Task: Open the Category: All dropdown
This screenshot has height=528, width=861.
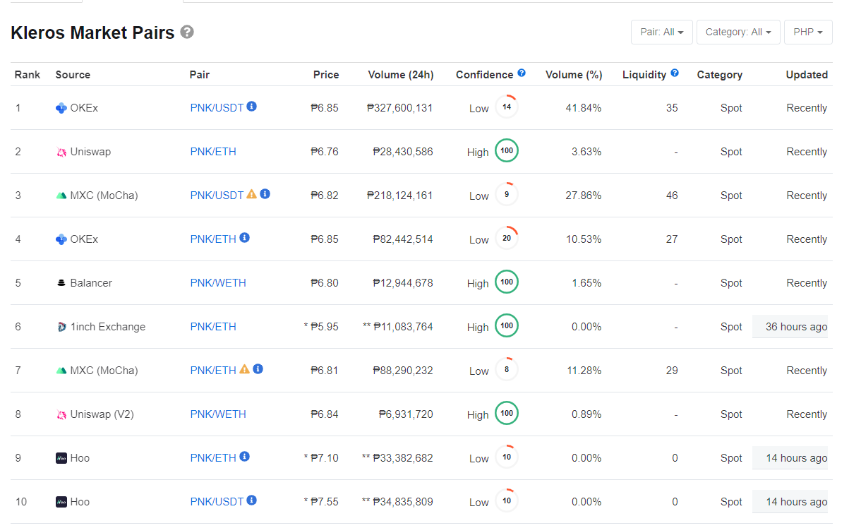Action: [x=738, y=32]
